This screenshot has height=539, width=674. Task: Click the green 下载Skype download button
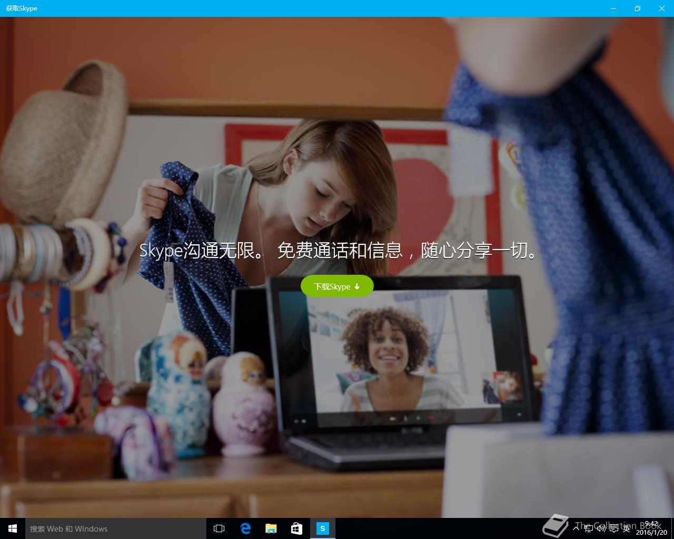[337, 286]
